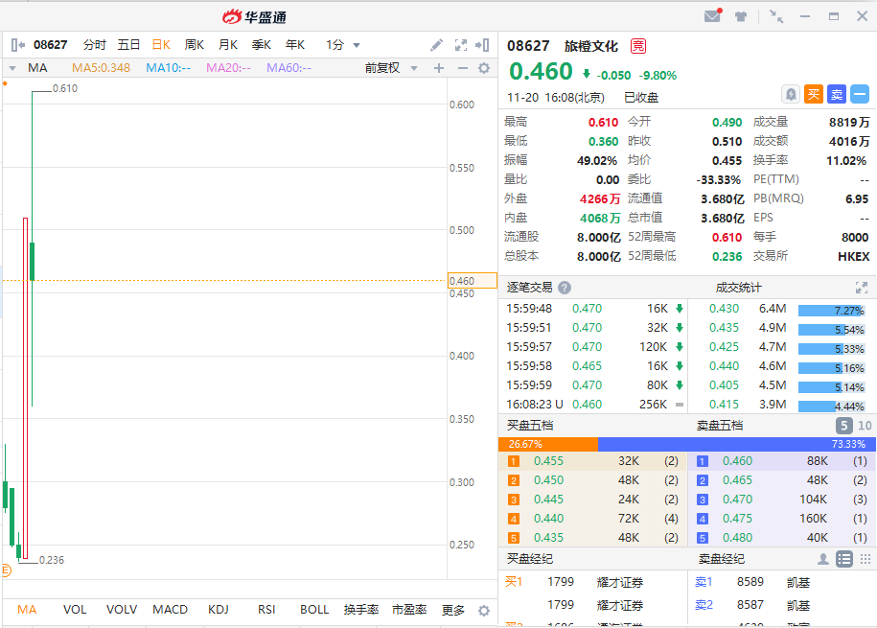Open the skin theme shirt icon
Screen dimensions: 877x628
click(741, 16)
